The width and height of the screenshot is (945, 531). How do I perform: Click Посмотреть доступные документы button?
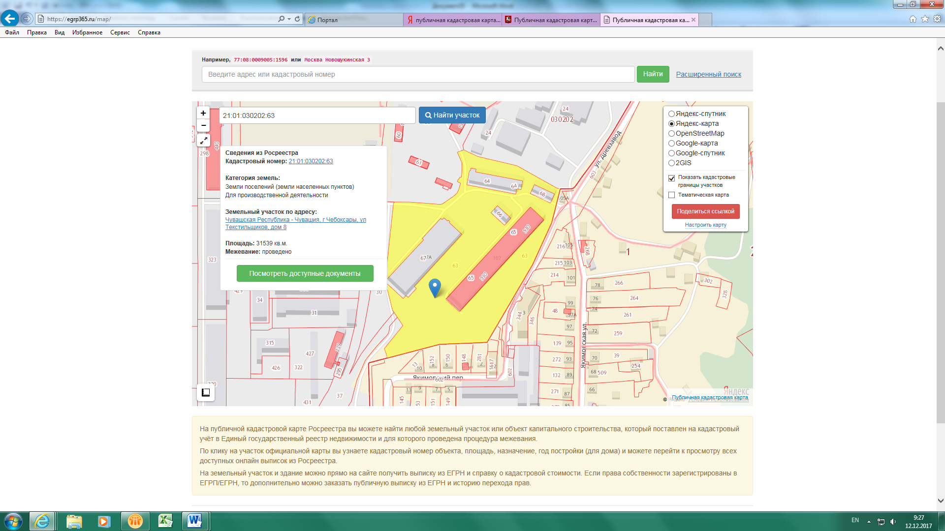click(x=305, y=273)
